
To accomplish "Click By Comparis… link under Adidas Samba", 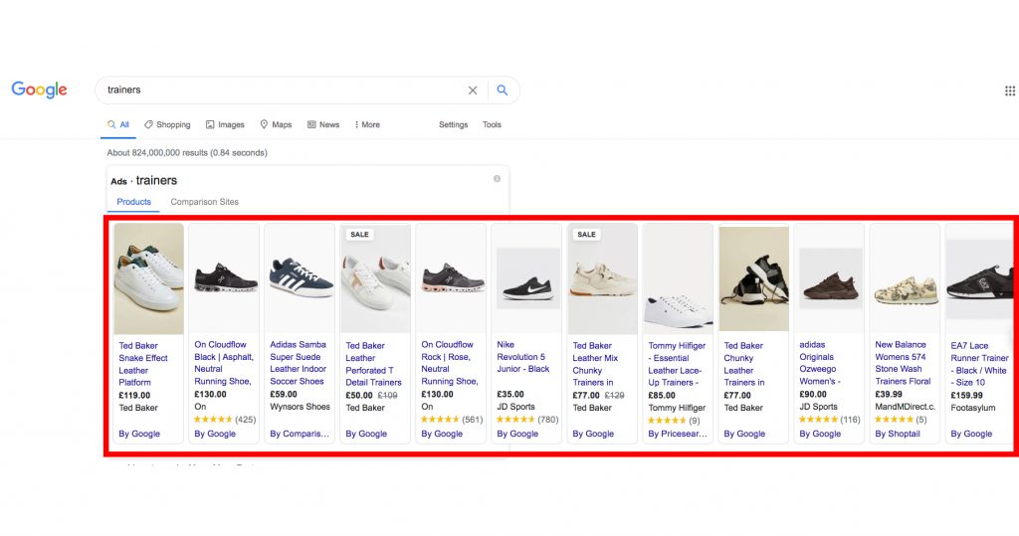I will pos(300,434).
